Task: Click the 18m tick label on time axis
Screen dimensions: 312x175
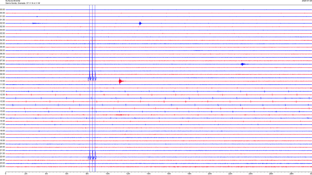Action: coord(189,174)
